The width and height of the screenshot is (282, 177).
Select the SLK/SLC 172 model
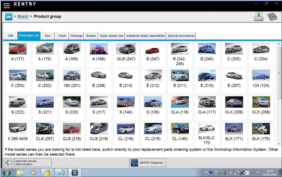tap(207, 134)
